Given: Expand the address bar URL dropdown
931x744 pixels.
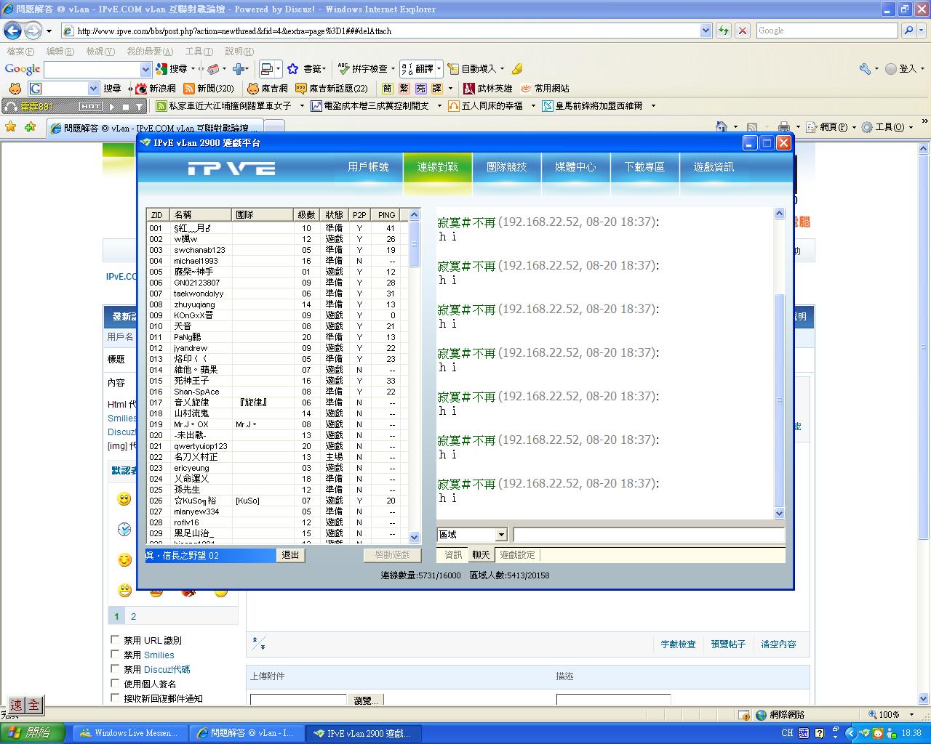Looking at the screenshot, I should tap(706, 31).
